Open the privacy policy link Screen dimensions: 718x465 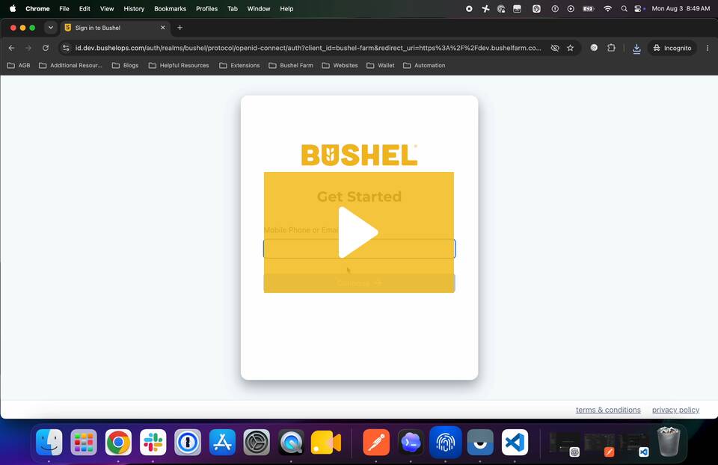[675, 410]
